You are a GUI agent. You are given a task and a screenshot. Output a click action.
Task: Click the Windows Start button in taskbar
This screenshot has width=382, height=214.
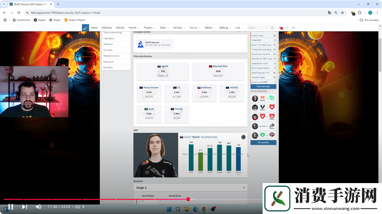[169, 209]
